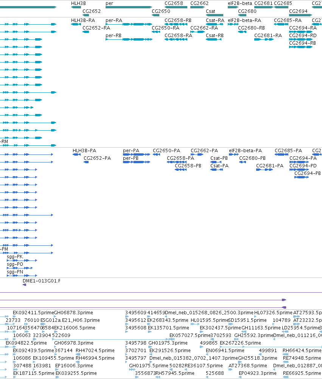The height and width of the screenshot is (379, 322).
Task: Select the CG2652-PA protein label
Action: (x=97, y=158)
